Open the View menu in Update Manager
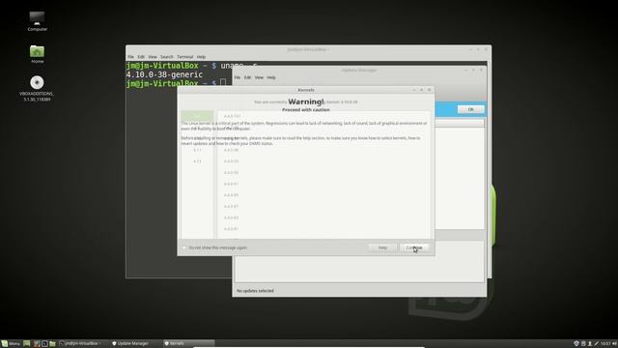 pyautogui.click(x=259, y=77)
